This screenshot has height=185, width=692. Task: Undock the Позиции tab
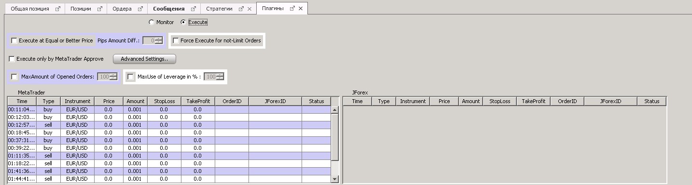coord(100,9)
